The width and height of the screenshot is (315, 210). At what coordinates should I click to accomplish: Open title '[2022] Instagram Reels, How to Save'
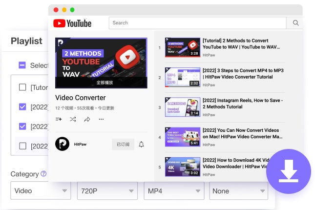243,104
